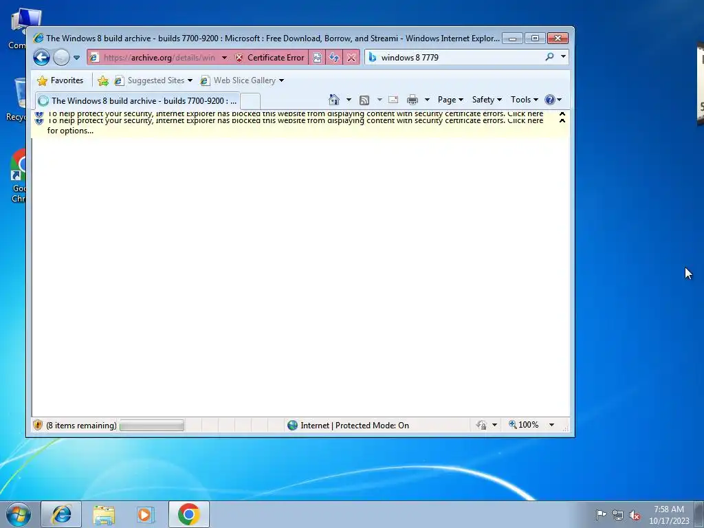Click the address bar URL archive.org
The height and width of the screenshot is (528, 704).
coord(159,58)
